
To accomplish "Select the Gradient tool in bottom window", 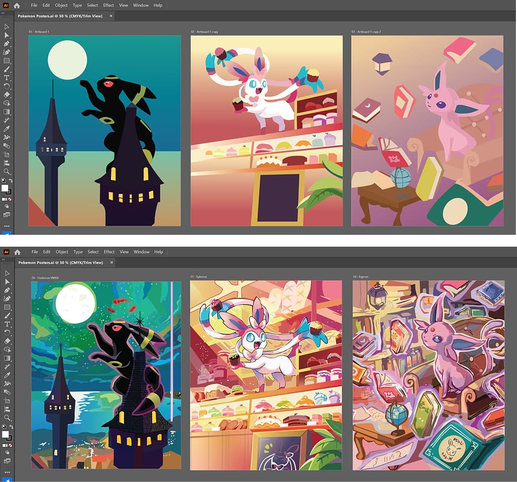I will pyautogui.click(x=7, y=358).
